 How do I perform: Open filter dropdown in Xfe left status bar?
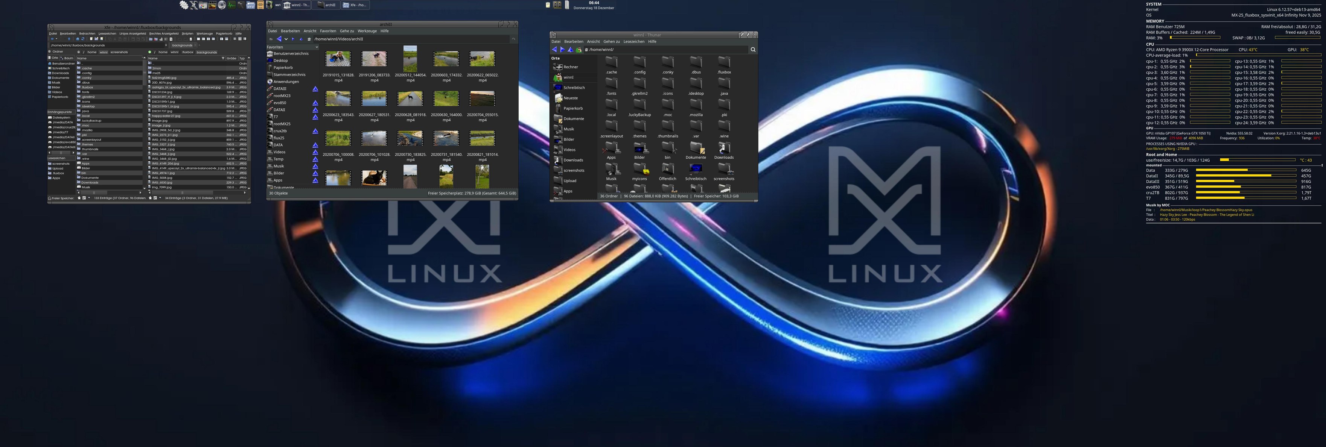click(x=89, y=198)
